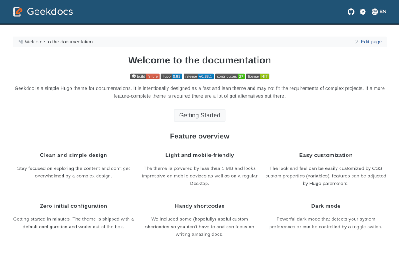
Task: Click the 'Dark mode' feature heading
Action: click(326, 206)
